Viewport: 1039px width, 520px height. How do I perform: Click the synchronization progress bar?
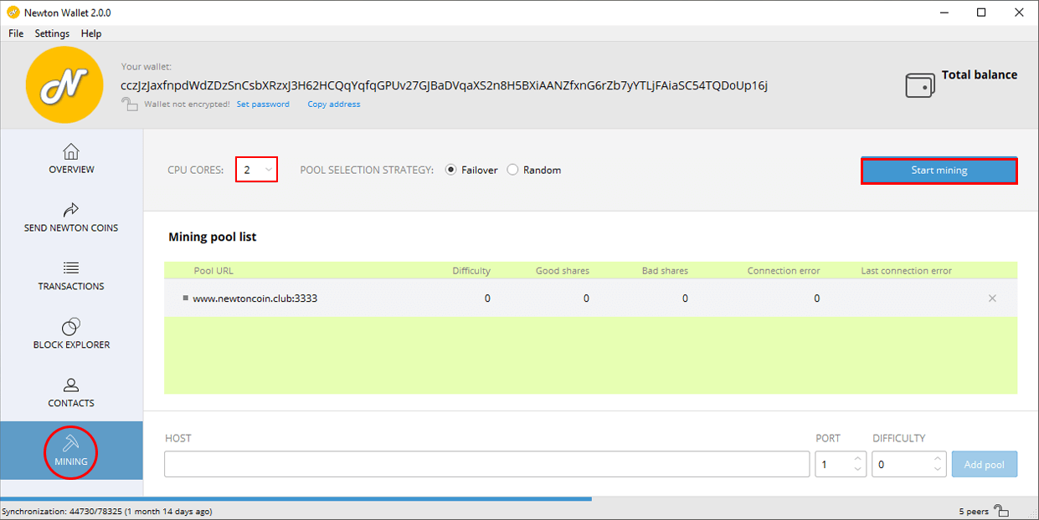click(x=296, y=499)
